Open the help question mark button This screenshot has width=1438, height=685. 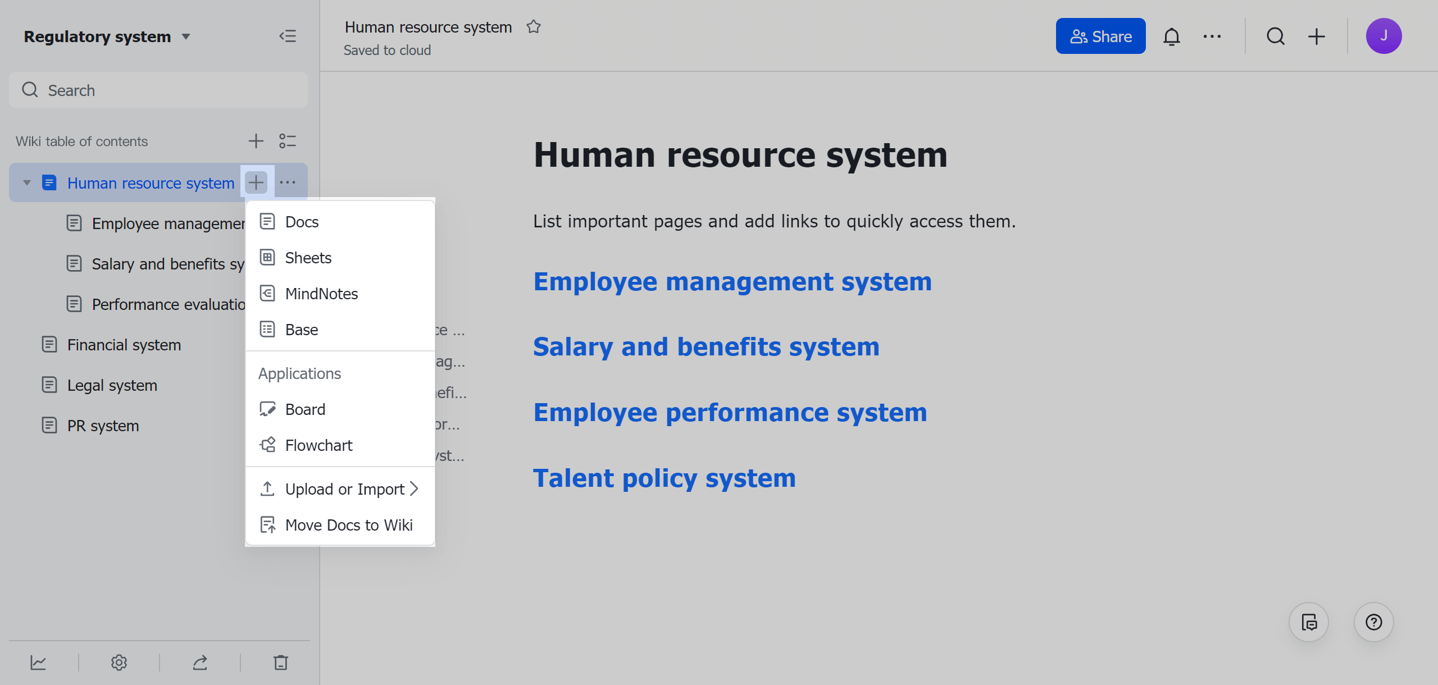(1374, 622)
